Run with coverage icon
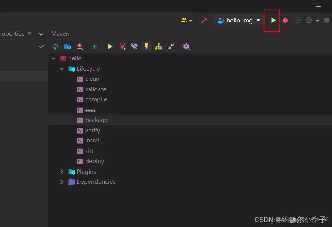 point(298,20)
